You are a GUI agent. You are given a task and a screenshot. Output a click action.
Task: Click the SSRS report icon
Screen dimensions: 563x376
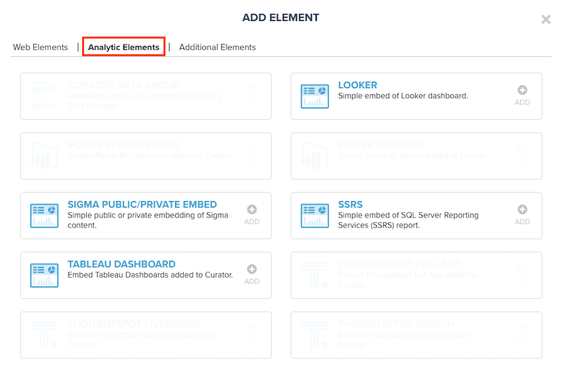click(315, 215)
